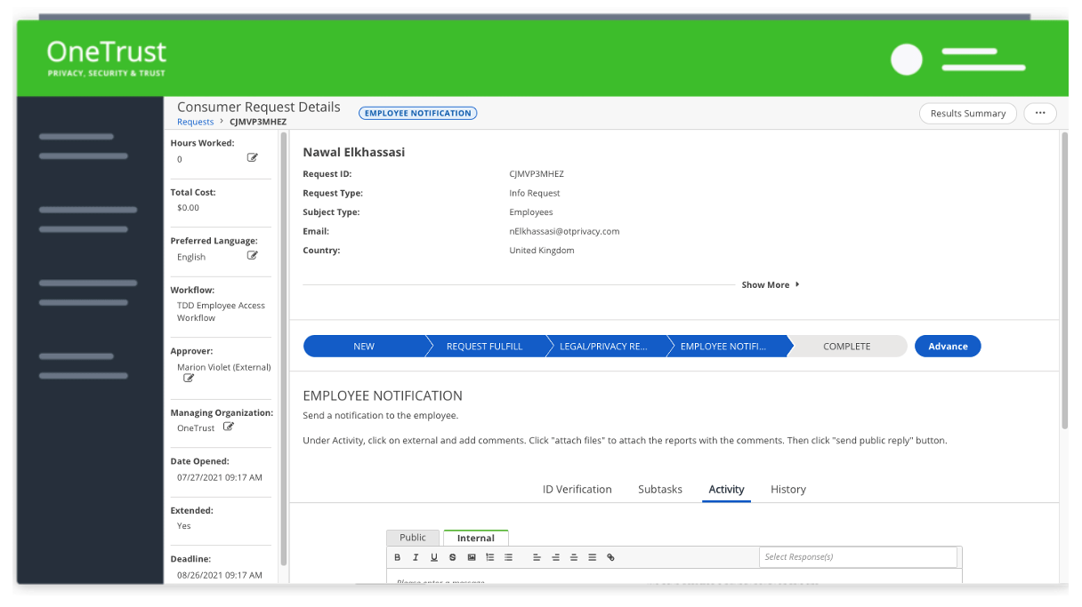Open the History tab
This screenshot has height=607, width=1082.
pos(788,489)
